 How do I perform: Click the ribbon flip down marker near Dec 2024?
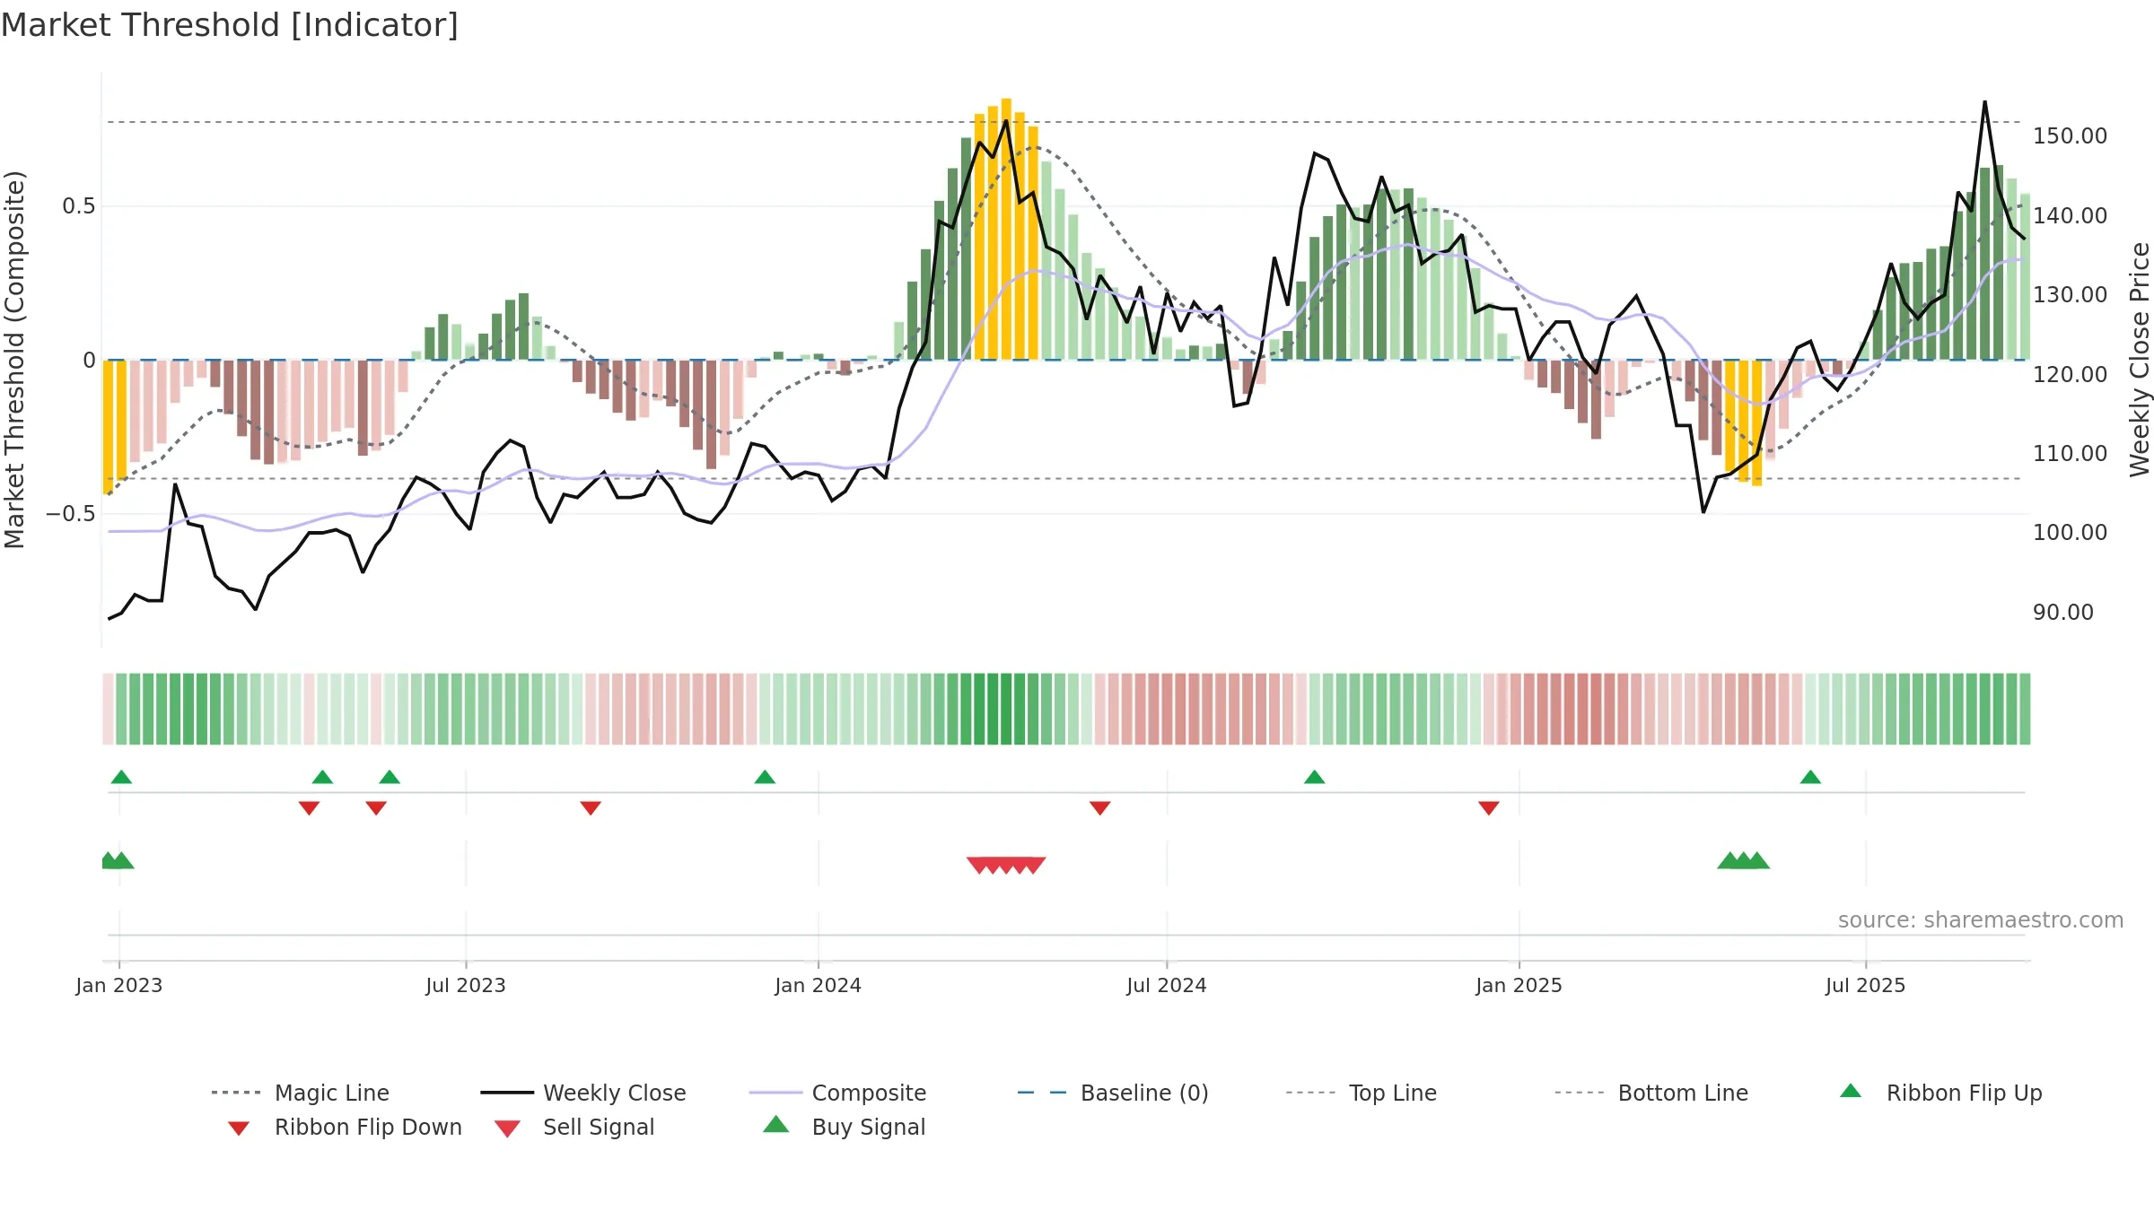[1489, 808]
